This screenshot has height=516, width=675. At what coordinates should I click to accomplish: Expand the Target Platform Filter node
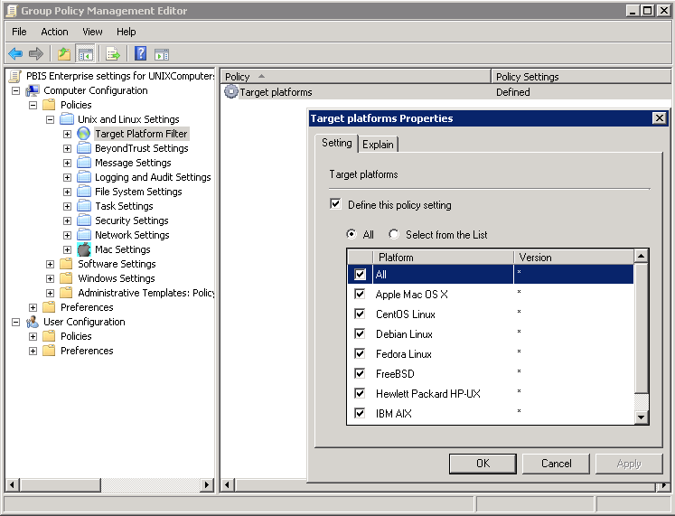click(x=67, y=134)
